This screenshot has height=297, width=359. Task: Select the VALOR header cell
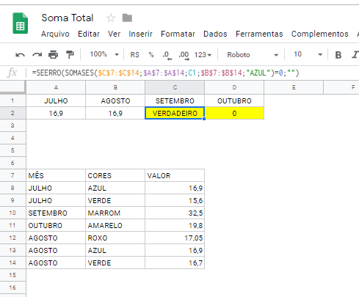click(x=175, y=175)
